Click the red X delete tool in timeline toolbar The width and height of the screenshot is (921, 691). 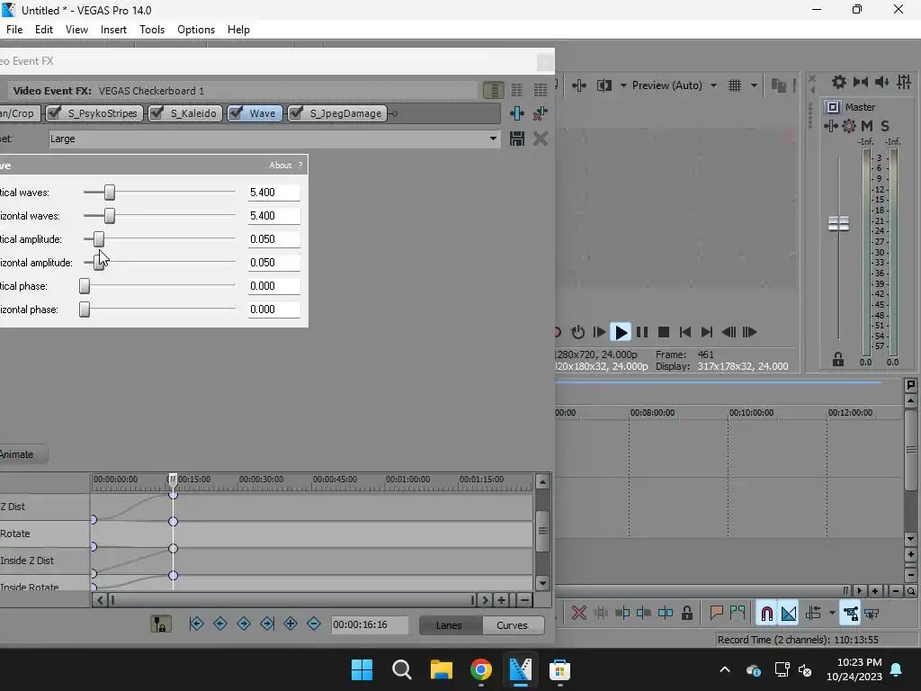(x=578, y=614)
